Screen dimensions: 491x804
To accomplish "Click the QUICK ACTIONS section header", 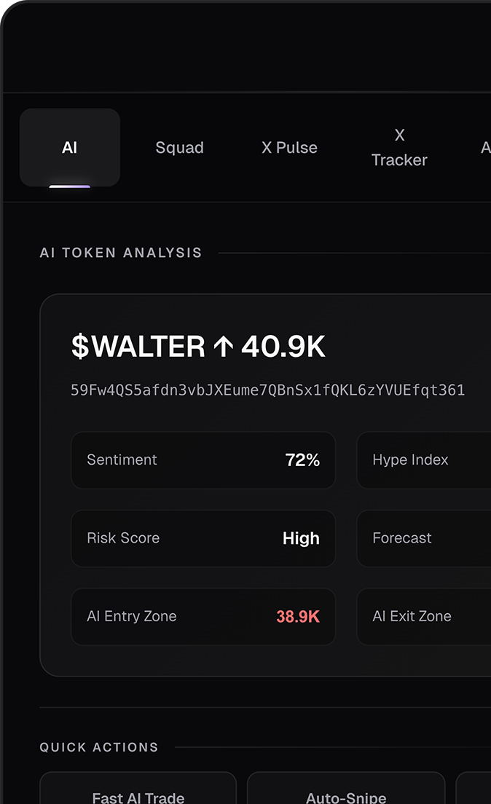I will click(99, 747).
